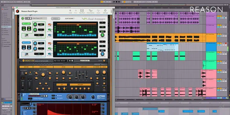This screenshot has height=115, width=230.
Task: Select the ARP 1 button
Action: [26, 24]
